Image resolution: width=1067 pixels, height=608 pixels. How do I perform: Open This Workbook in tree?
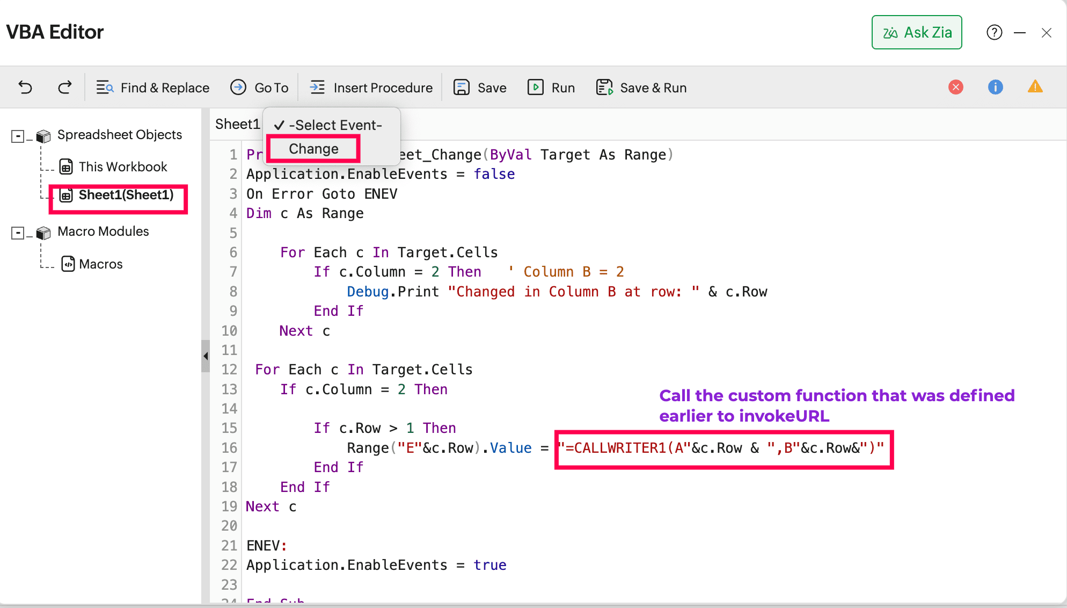pyautogui.click(x=122, y=167)
